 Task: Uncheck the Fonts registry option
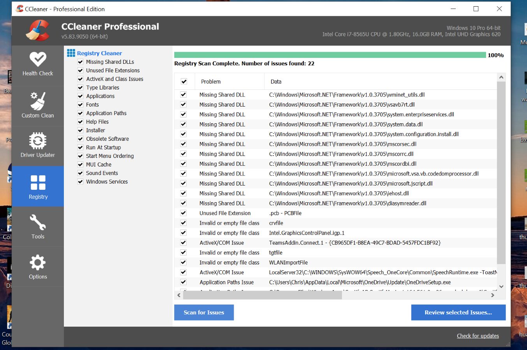click(x=80, y=105)
